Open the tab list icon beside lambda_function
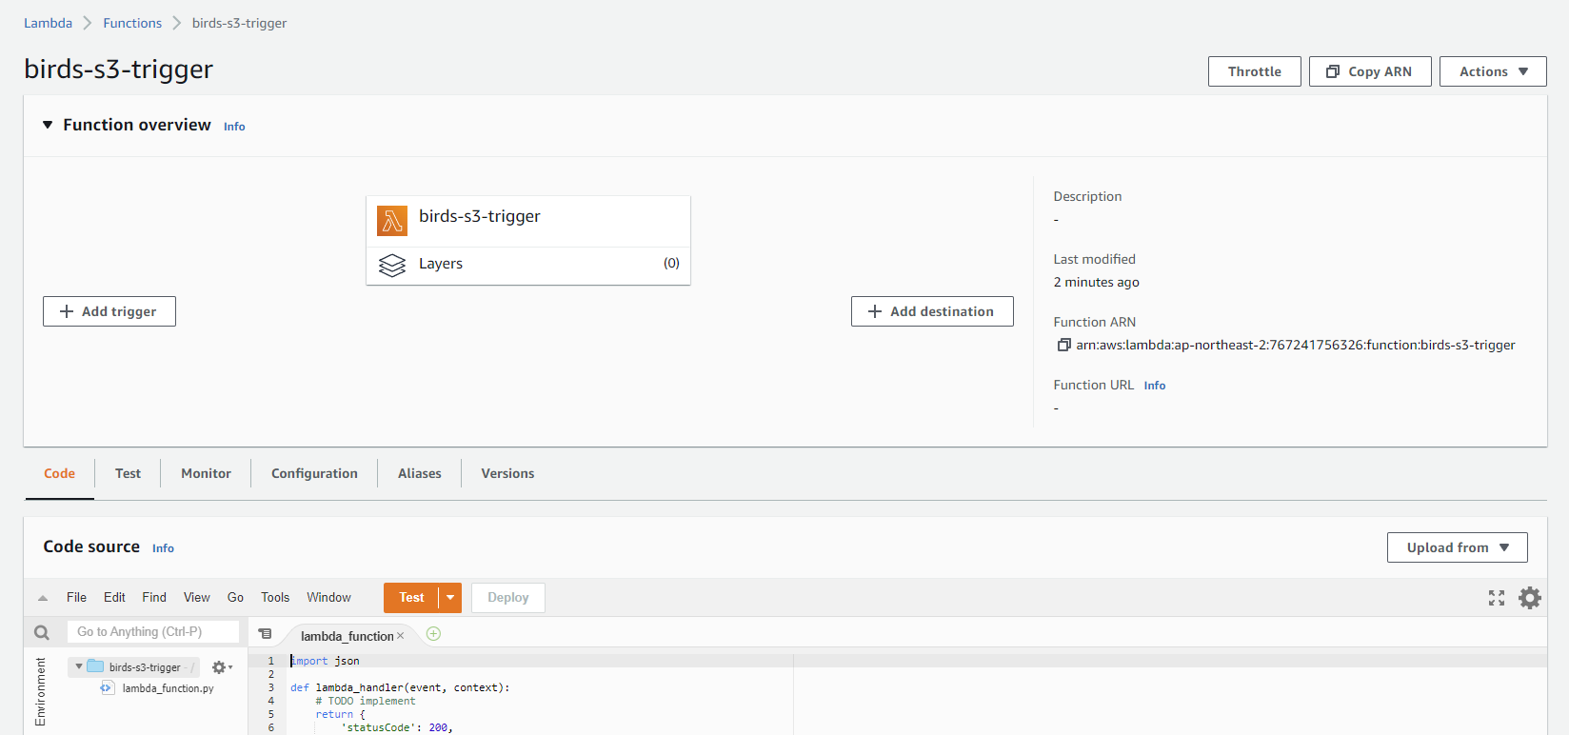Image resolution: width=1569 pixels, height=735 pixels. click(265, 634)
